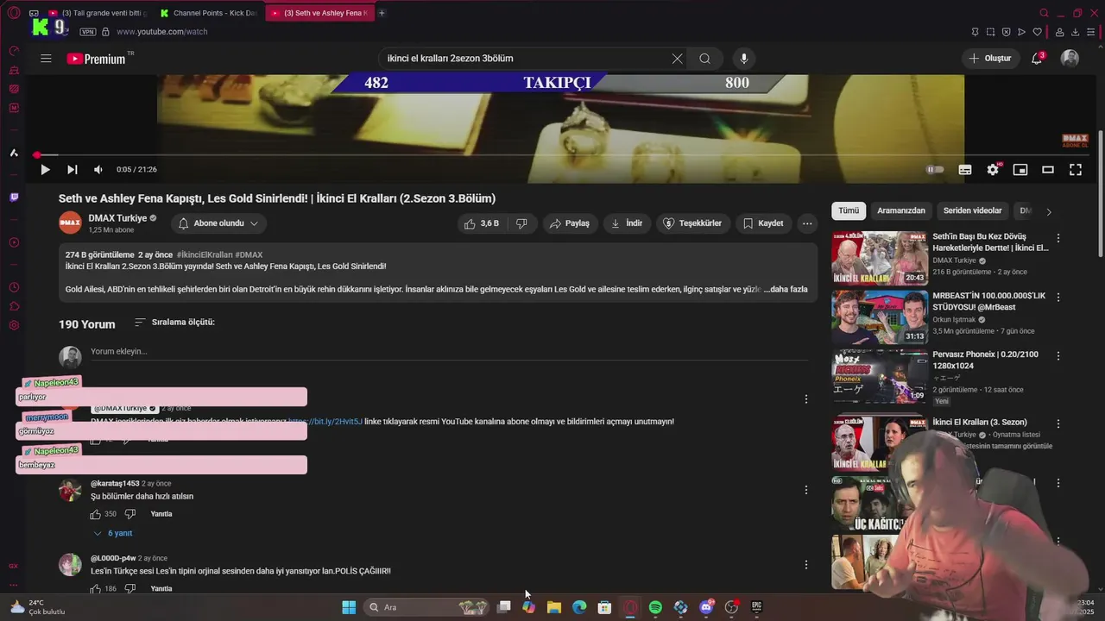Select the Tümü filter chip
Screen dimensions: 1105x621
[x=849, y=210]
